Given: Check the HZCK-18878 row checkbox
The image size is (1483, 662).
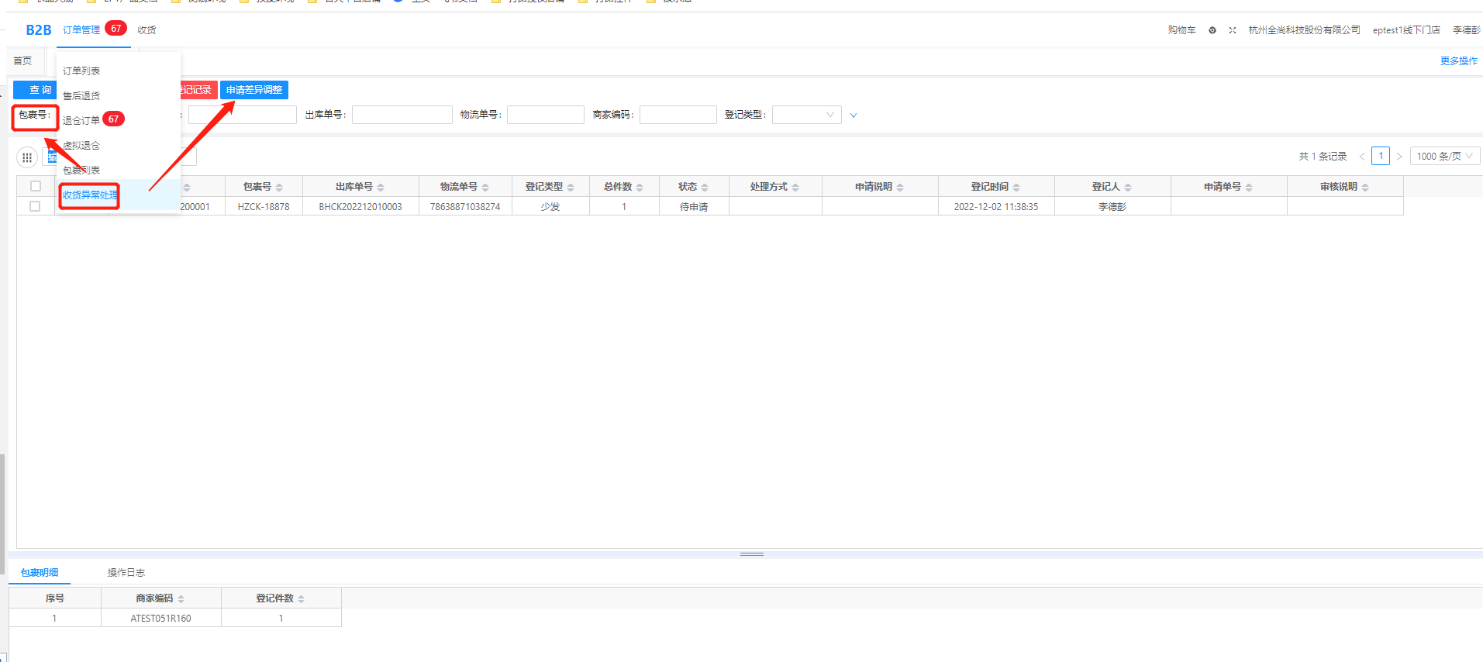Looking at the screenshot, I should (35, 207).
